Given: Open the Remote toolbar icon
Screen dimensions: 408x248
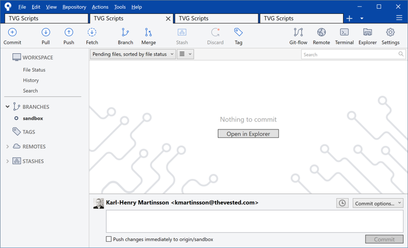Looking at the screenshot, I should pos(321,32).
